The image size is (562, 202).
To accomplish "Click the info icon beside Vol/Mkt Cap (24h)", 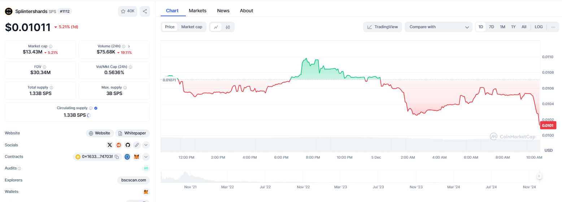I will pos(130,67).
